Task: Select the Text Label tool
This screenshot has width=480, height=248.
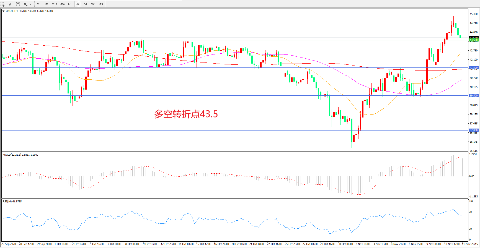Action: 18,4
